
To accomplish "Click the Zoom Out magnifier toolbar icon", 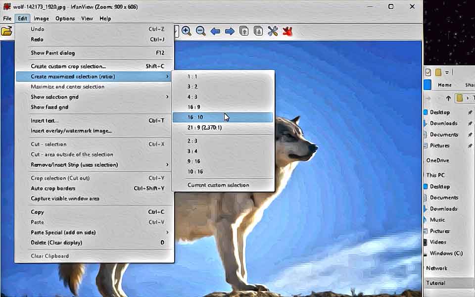I will point(200,31).
